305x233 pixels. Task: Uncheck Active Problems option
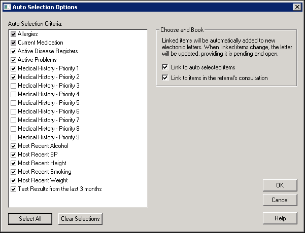[x=14, y=60]
